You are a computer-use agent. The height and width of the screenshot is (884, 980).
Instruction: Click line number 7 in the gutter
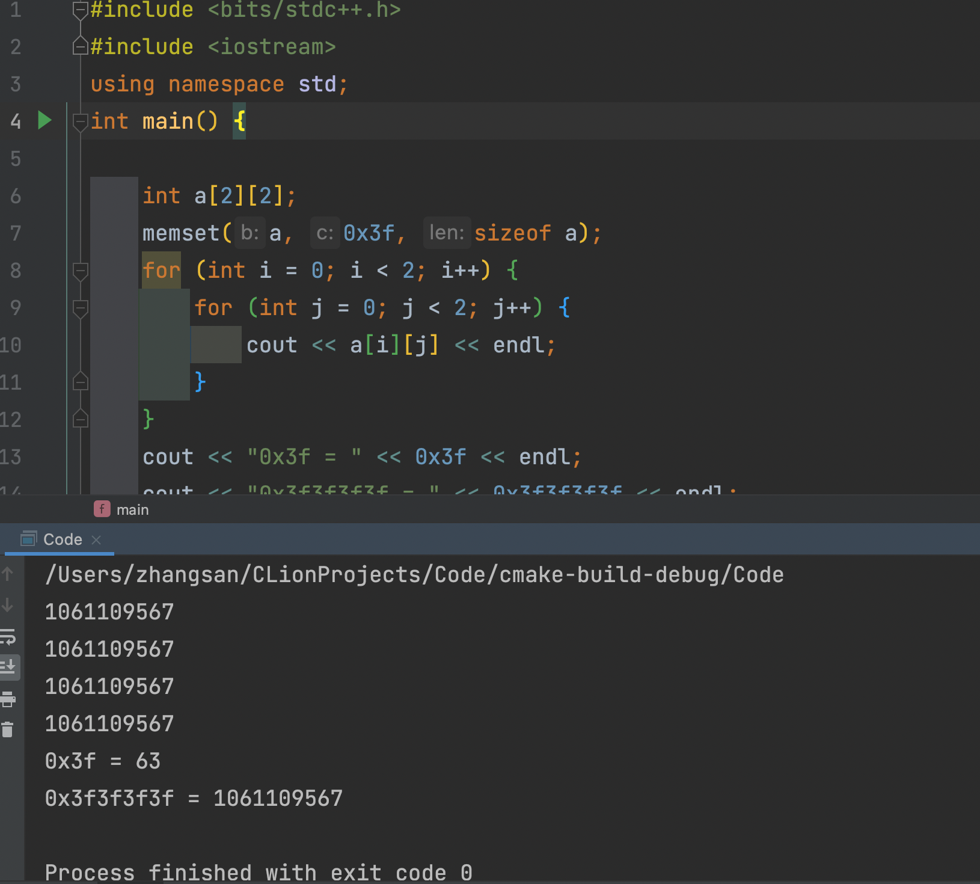[x=16, y=233]
